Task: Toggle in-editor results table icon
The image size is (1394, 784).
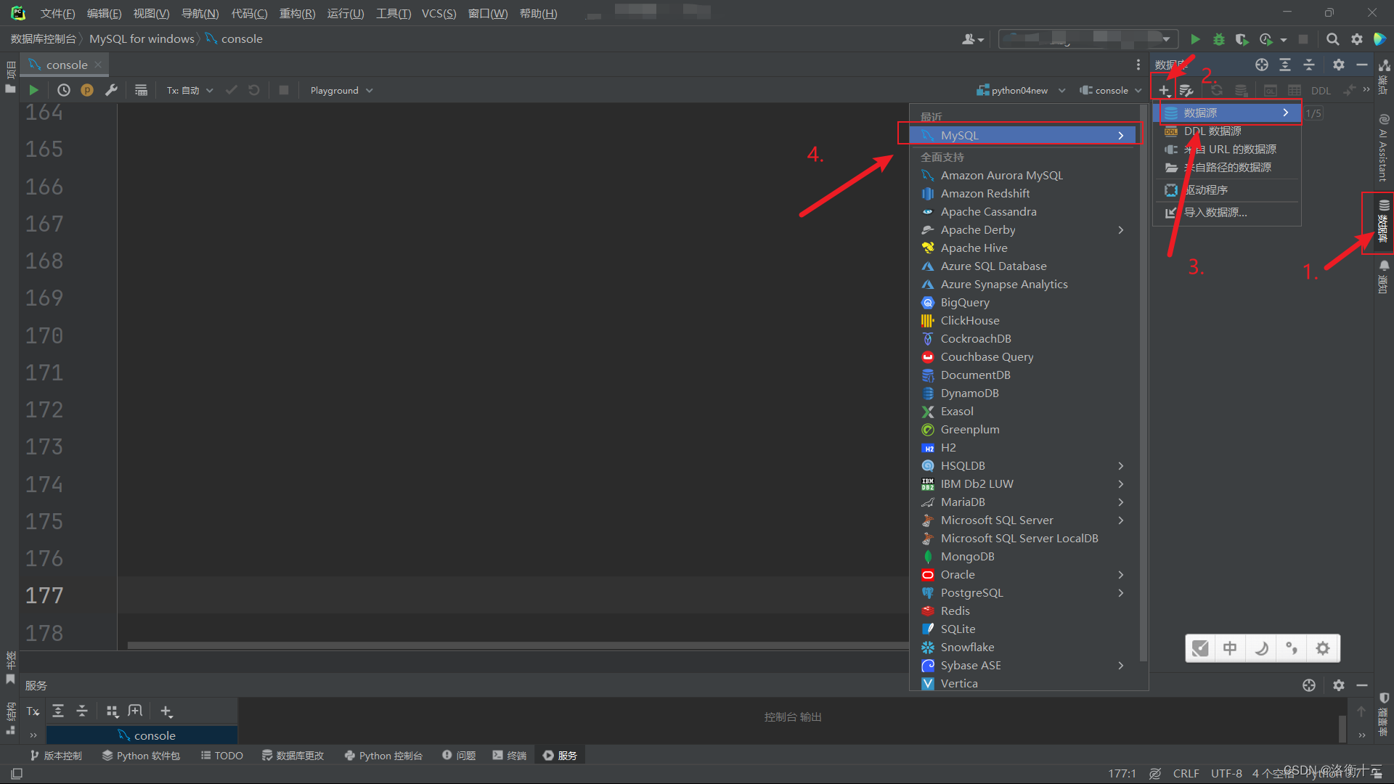Action: click(x=141, y=90)
